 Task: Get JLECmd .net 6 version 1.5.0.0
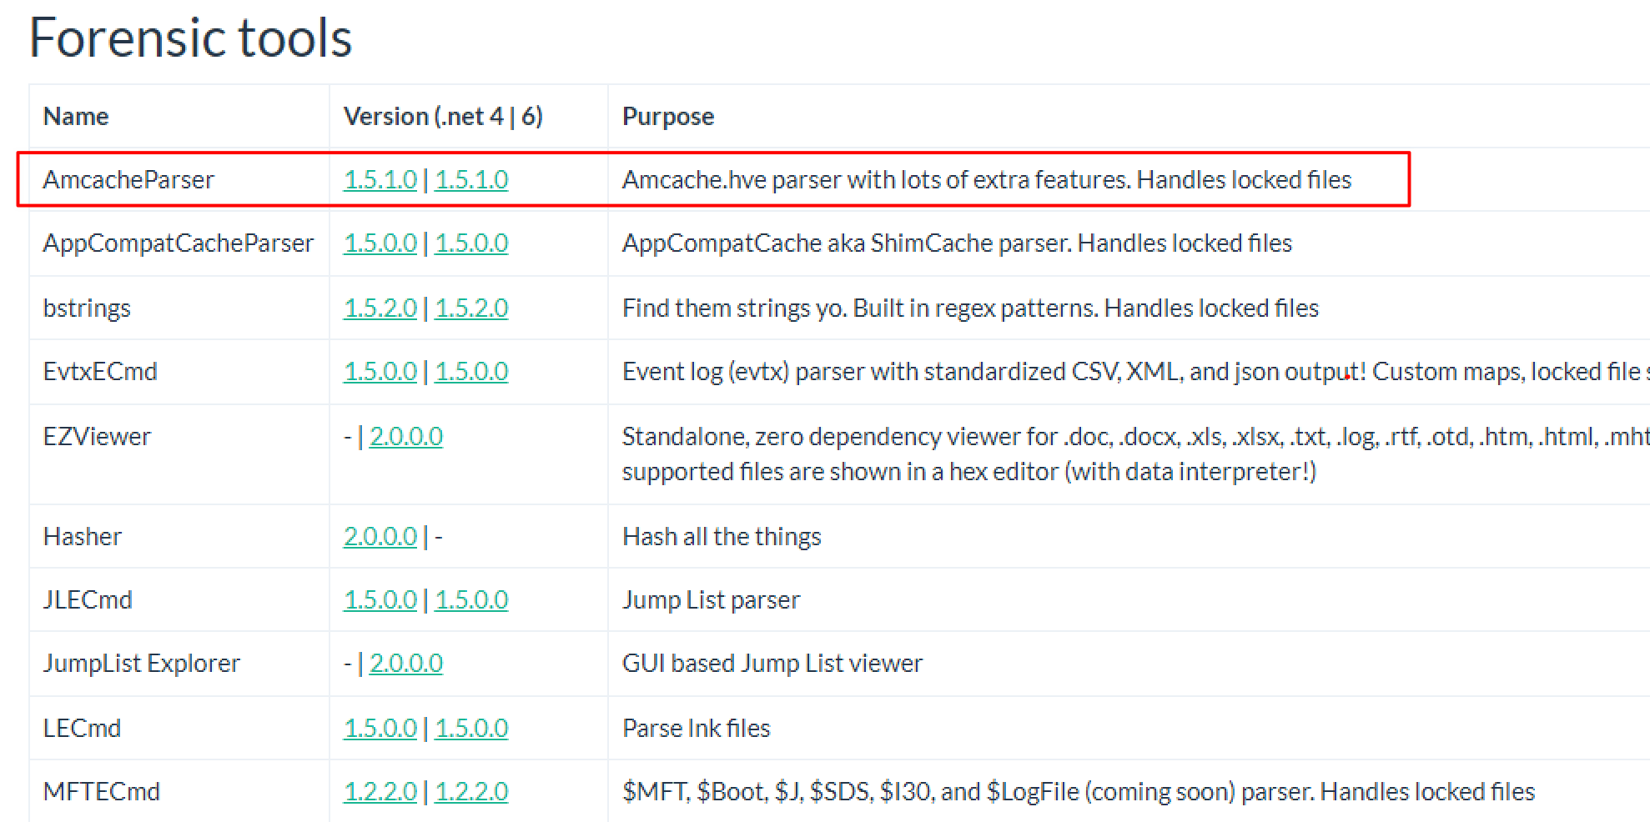(471, 599)
